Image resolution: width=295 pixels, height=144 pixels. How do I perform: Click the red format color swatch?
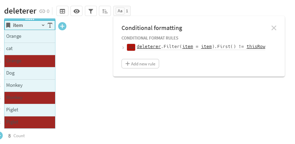(x=131, y=47)
